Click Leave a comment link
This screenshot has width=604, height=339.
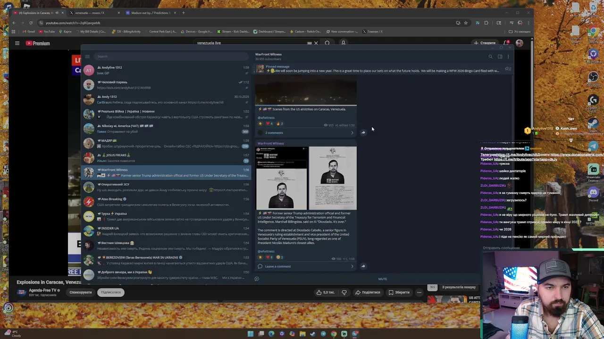click(x=278, y=266)
